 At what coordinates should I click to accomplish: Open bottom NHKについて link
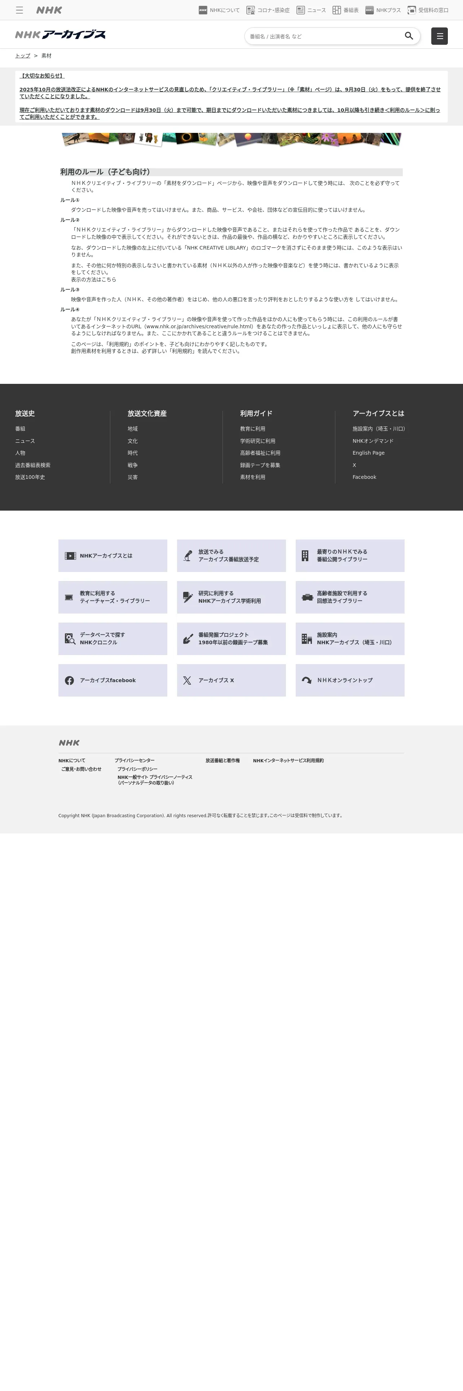click(72, 760)
